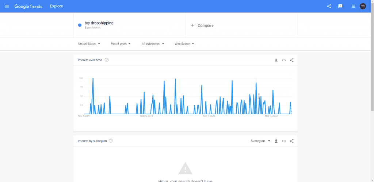
Task: Share the Interest over time chart
Action: click(291, 60)
